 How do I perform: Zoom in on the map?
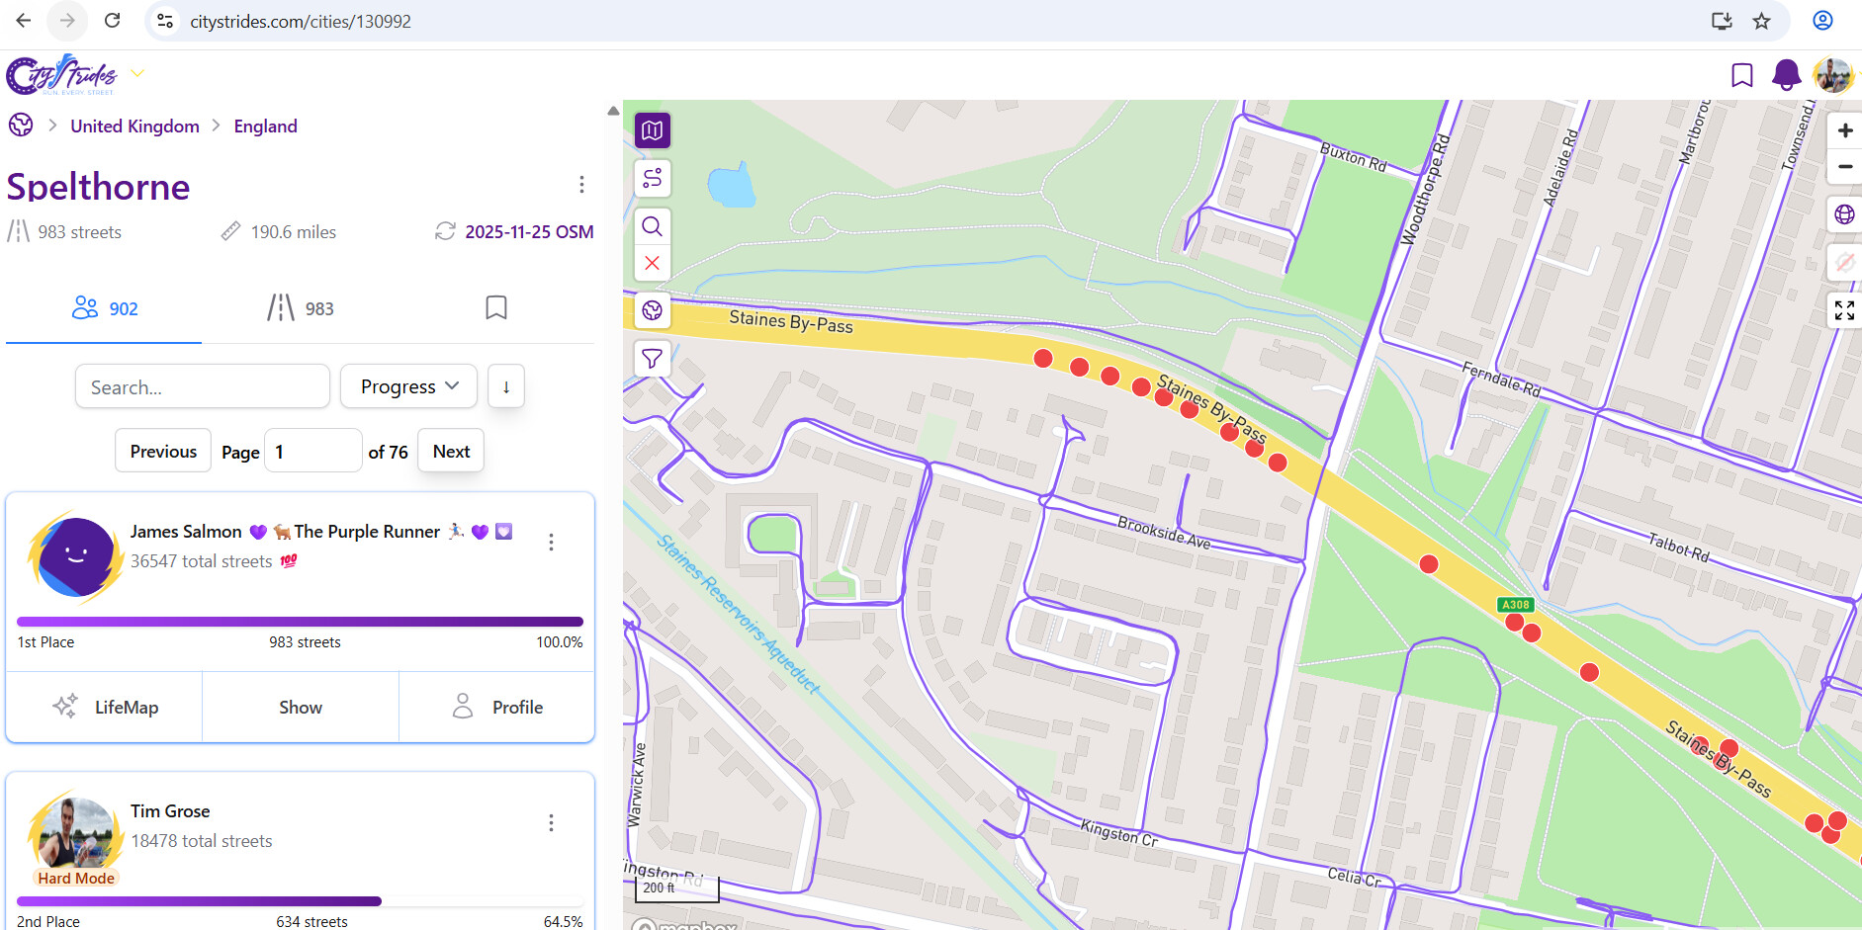click(x=1844, y=130)
